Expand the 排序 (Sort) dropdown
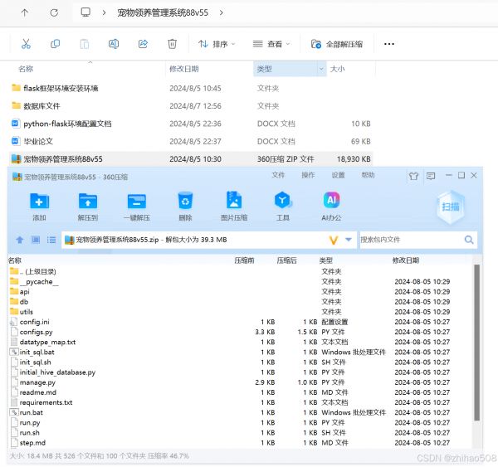The width and height of the screenshot is (498, 467). pyautogui.click(x=216, y=44)
